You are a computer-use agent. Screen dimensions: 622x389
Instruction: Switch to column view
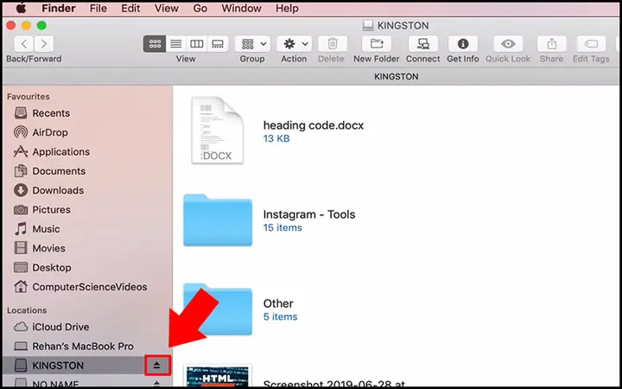[x=197, y=44]
